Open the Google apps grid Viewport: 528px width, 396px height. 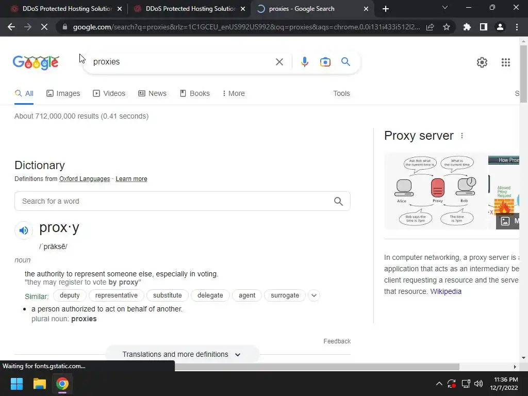tap(506, 62)
